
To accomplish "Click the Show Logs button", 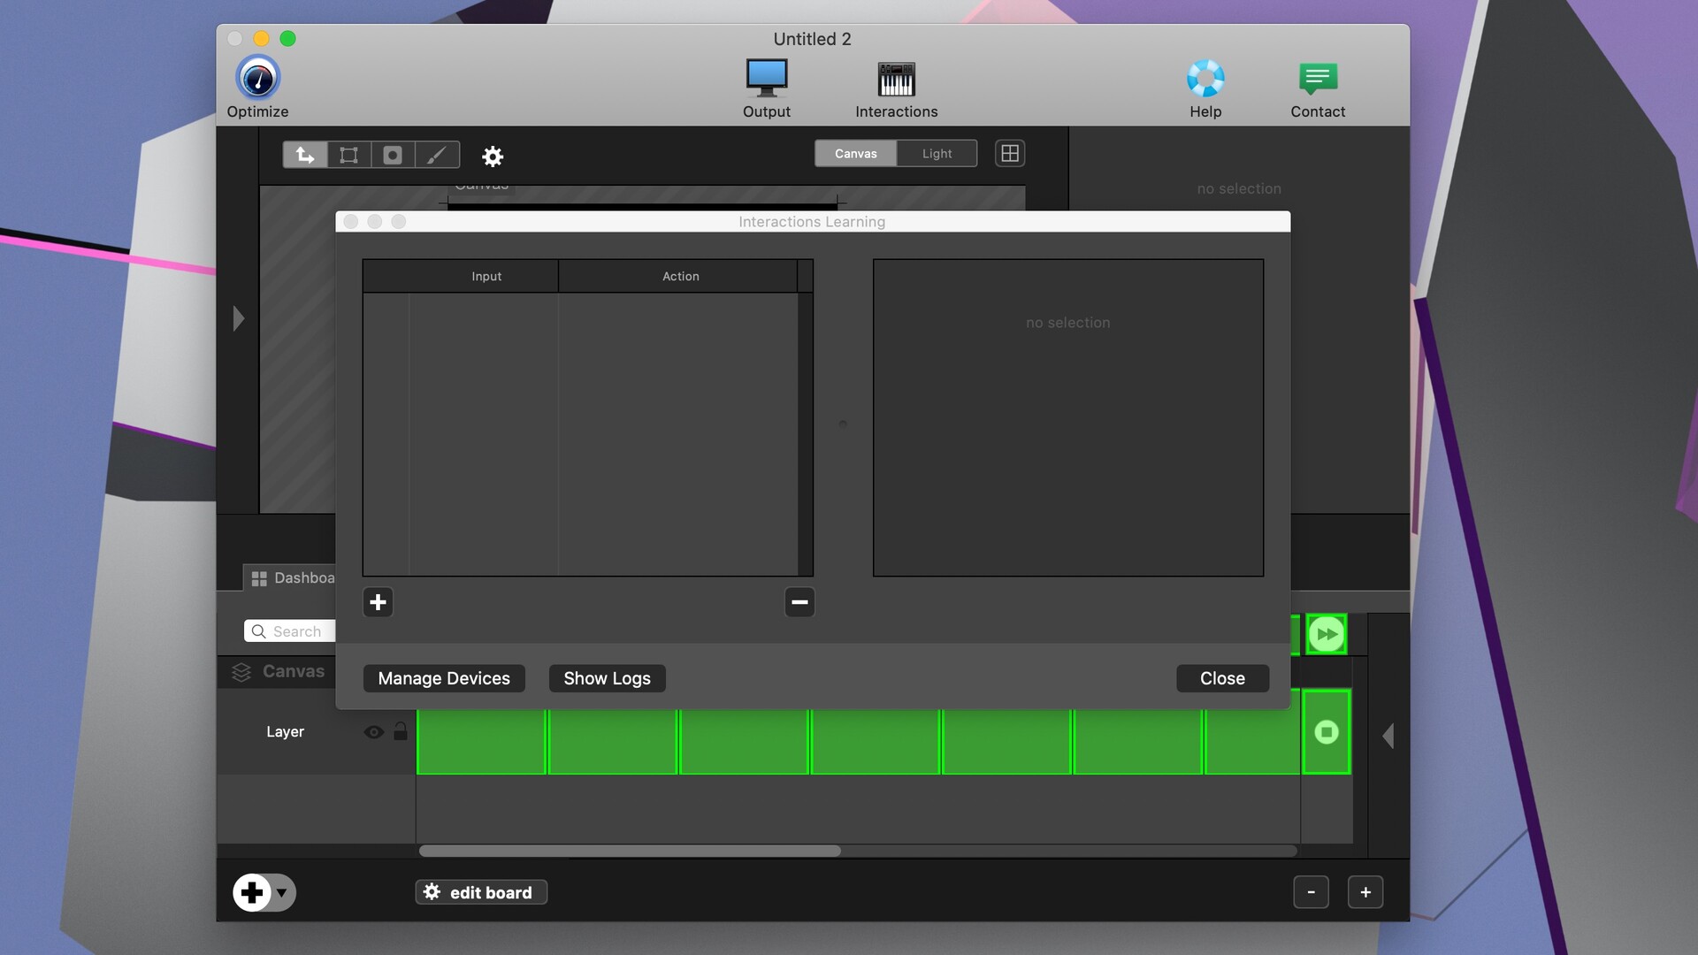I will tap(607, 678).
